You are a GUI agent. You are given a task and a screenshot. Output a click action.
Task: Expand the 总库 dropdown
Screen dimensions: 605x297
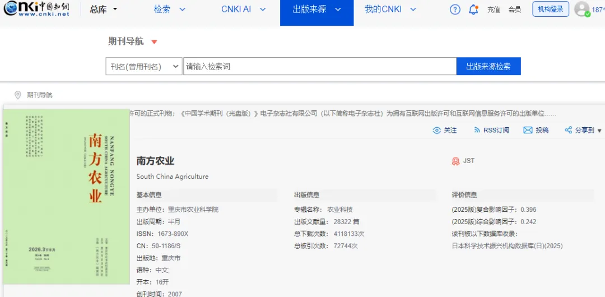coord(104,10)
